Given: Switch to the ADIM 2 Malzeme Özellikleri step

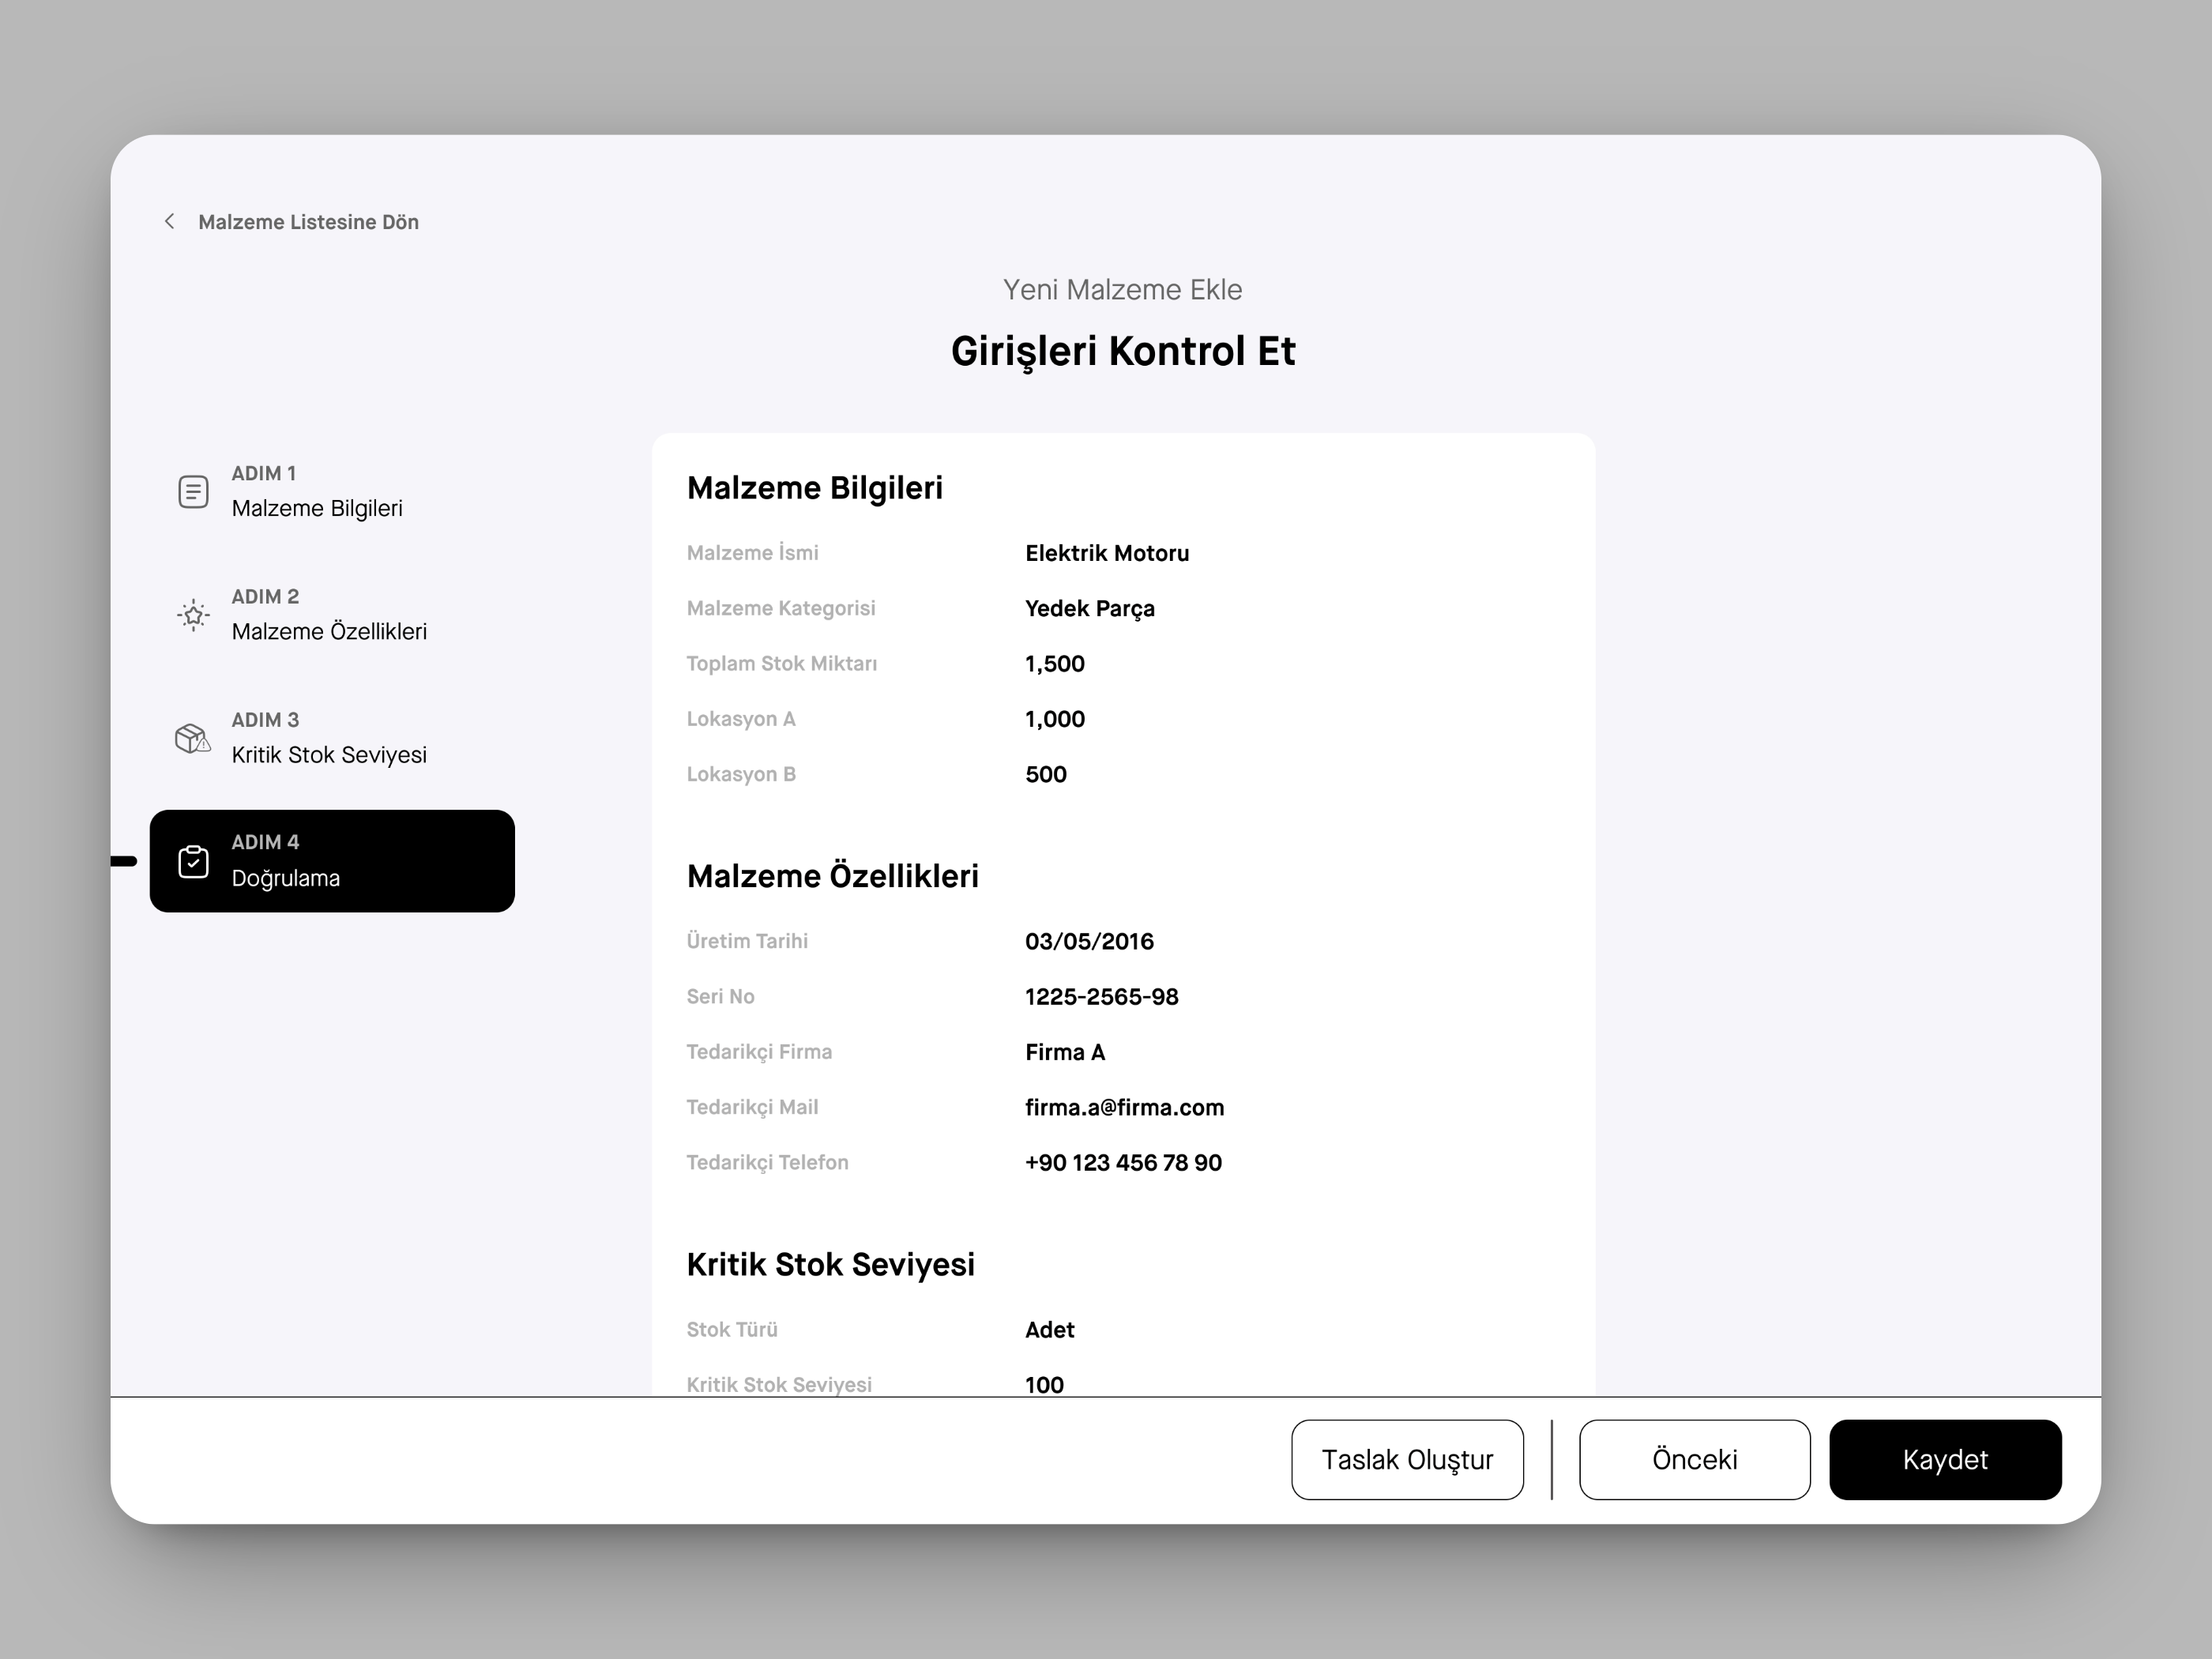Looking at the screenshot, I should tap(330, 614).
